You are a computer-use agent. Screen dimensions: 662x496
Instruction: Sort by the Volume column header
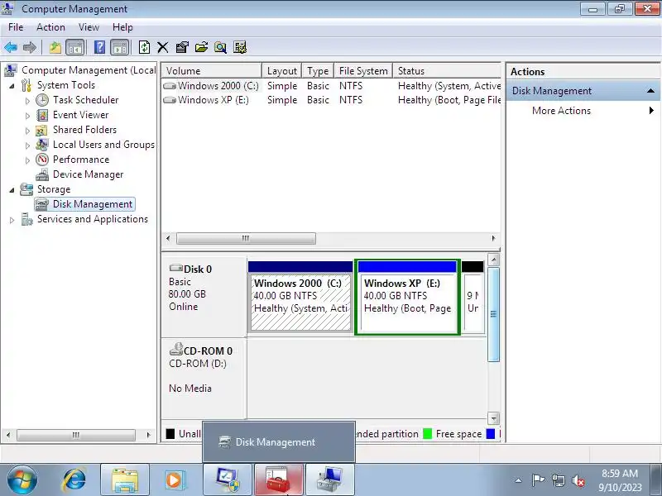tap(212, 71)
